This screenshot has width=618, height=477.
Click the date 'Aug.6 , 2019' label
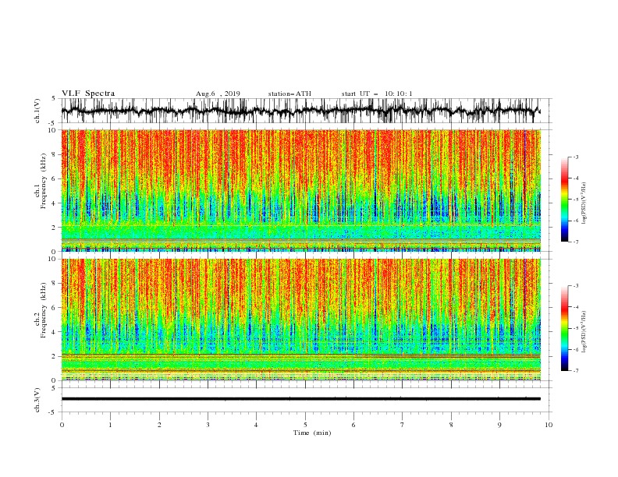click(x=218, y=94)
